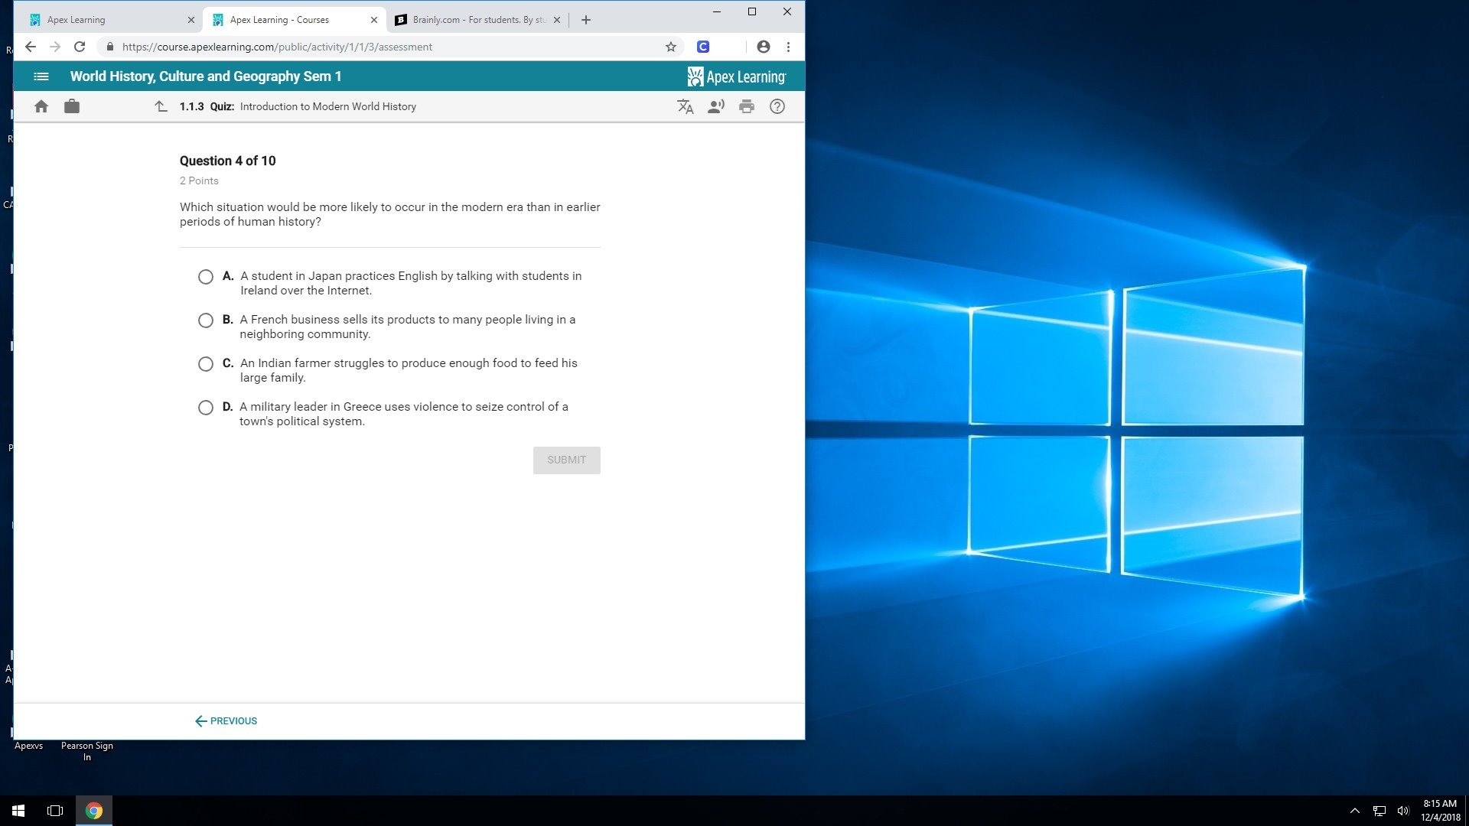Image resolution: width=1469 pixels, height=826 pixels.
Task: Select answer A about Japan student
Action: coord(206,277)
